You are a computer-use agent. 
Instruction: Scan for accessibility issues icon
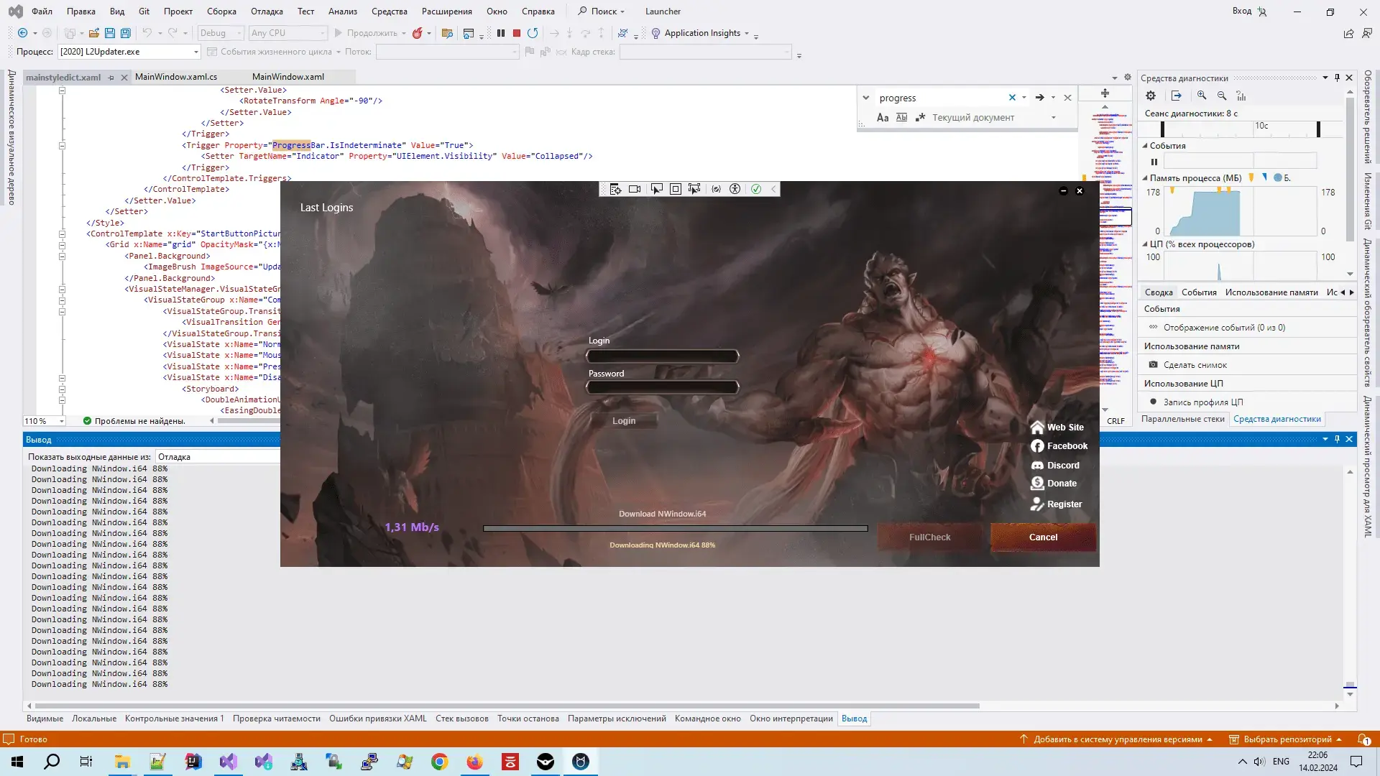pos(735,189)
